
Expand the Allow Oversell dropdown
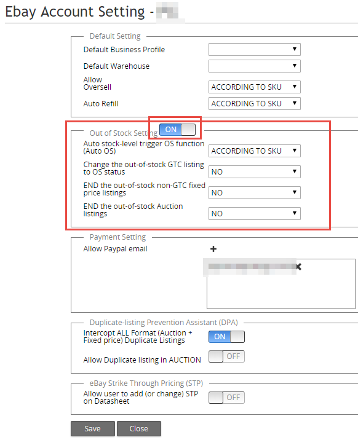click(255, 87)
